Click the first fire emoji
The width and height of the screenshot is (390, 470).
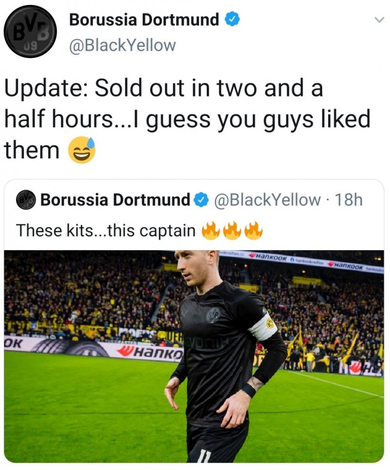coord(211,230)
